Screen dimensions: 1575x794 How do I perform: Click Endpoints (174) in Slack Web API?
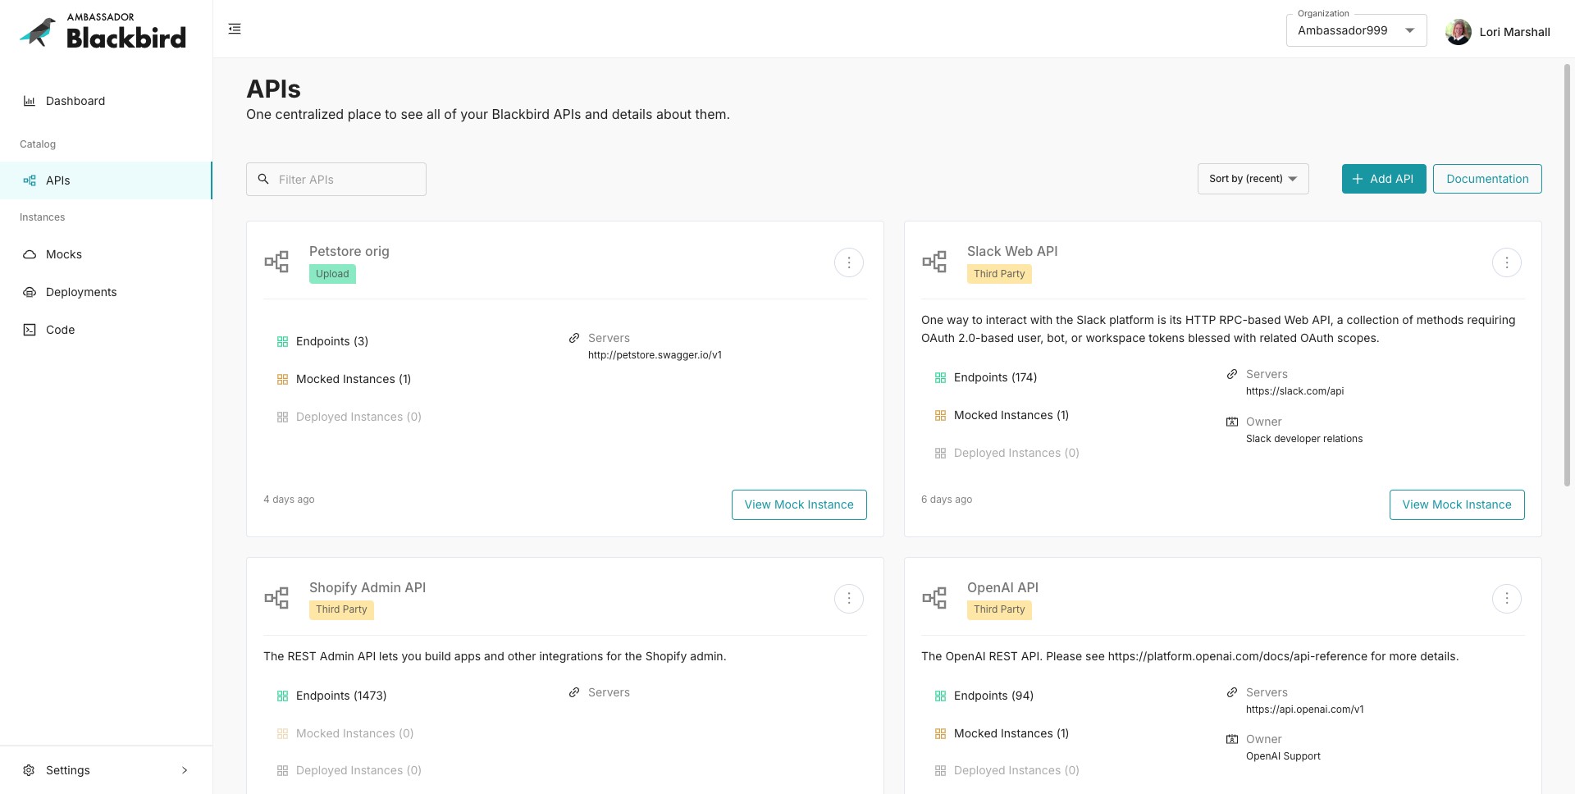point(995,377)
